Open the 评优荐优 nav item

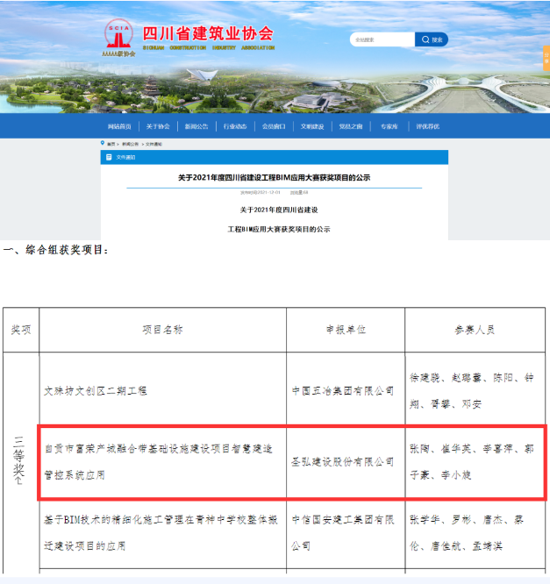click(428, 126)
